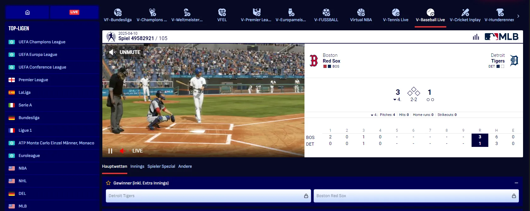Click Boston Red Sox team logo
The width and height of the screenshot is (530, 211).
click(x=314, y=61)
